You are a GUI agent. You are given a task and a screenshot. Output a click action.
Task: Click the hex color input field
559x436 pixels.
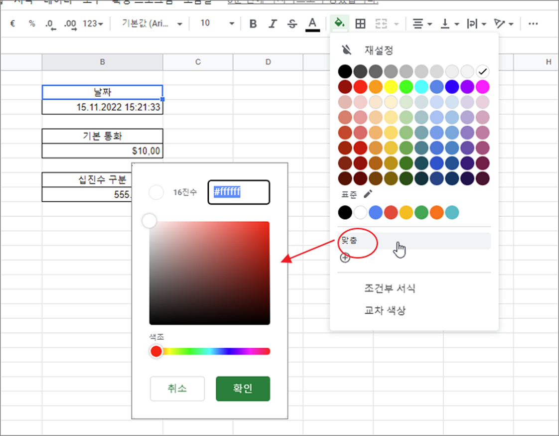(239, 192)
